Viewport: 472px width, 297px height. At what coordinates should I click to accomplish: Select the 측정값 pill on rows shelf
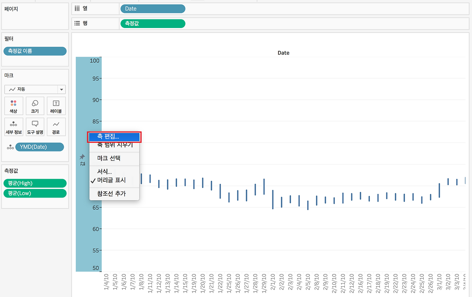153,23
